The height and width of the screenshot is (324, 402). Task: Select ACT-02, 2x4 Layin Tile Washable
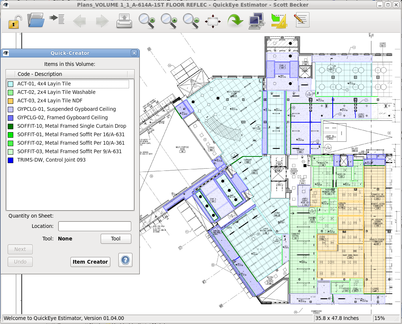(68, 92)
